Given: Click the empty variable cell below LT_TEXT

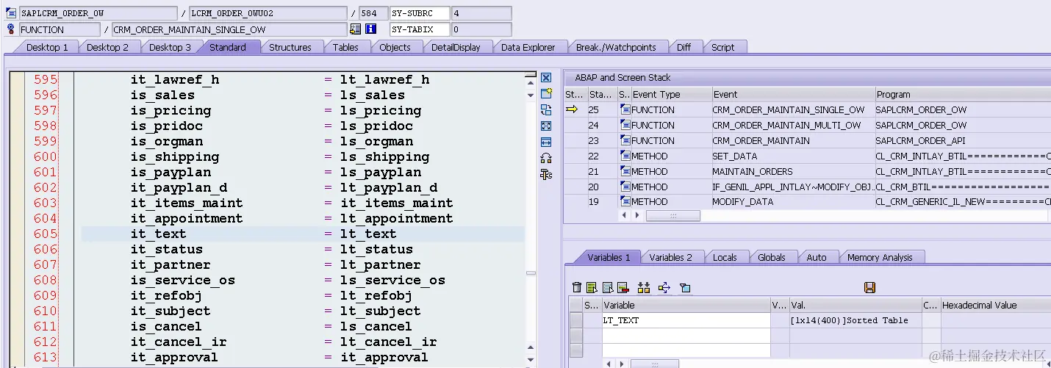Looking at the screenshot, I should click(686, 334).
